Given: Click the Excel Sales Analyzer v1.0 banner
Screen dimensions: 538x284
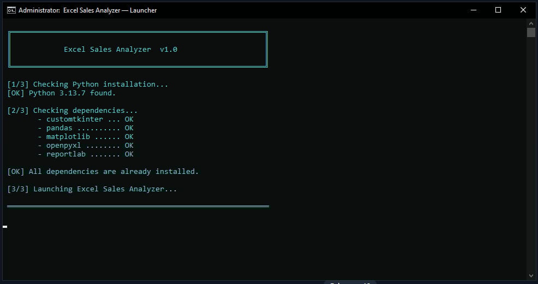Looking at the screenshot, I should coord(121,50).
